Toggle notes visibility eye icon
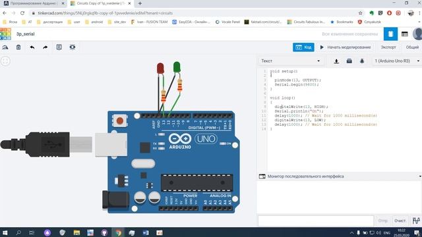Screen dimensions: 422x237 (x=73, y=47)
